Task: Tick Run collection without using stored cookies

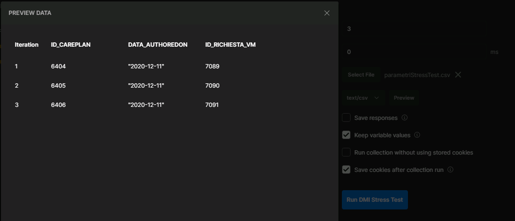Action: tap(346, 152)
